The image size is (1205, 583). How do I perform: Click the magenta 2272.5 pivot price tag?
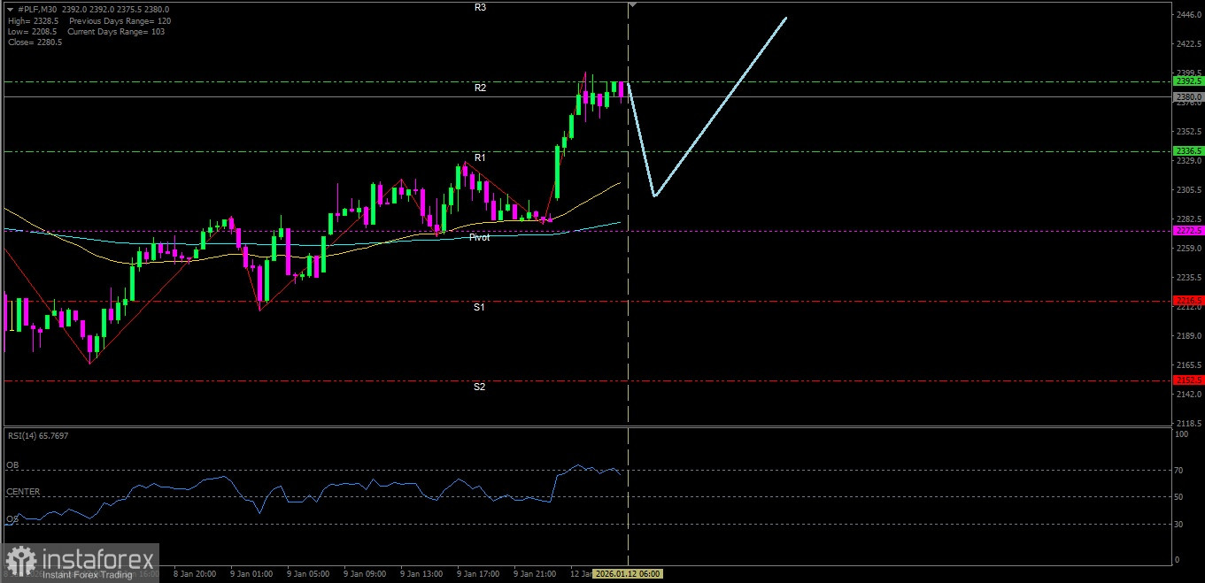coord(1187,231)
